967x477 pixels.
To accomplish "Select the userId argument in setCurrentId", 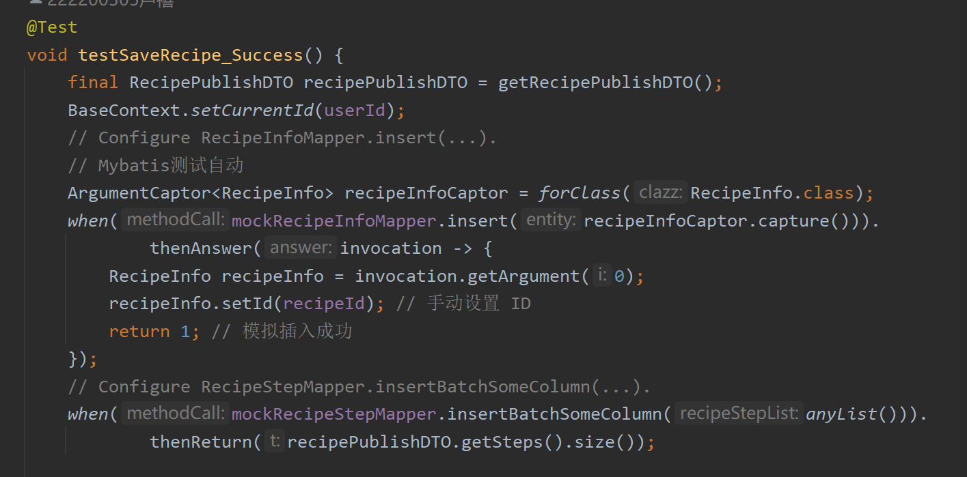I will pyautogui.click(x=355, y=110).
